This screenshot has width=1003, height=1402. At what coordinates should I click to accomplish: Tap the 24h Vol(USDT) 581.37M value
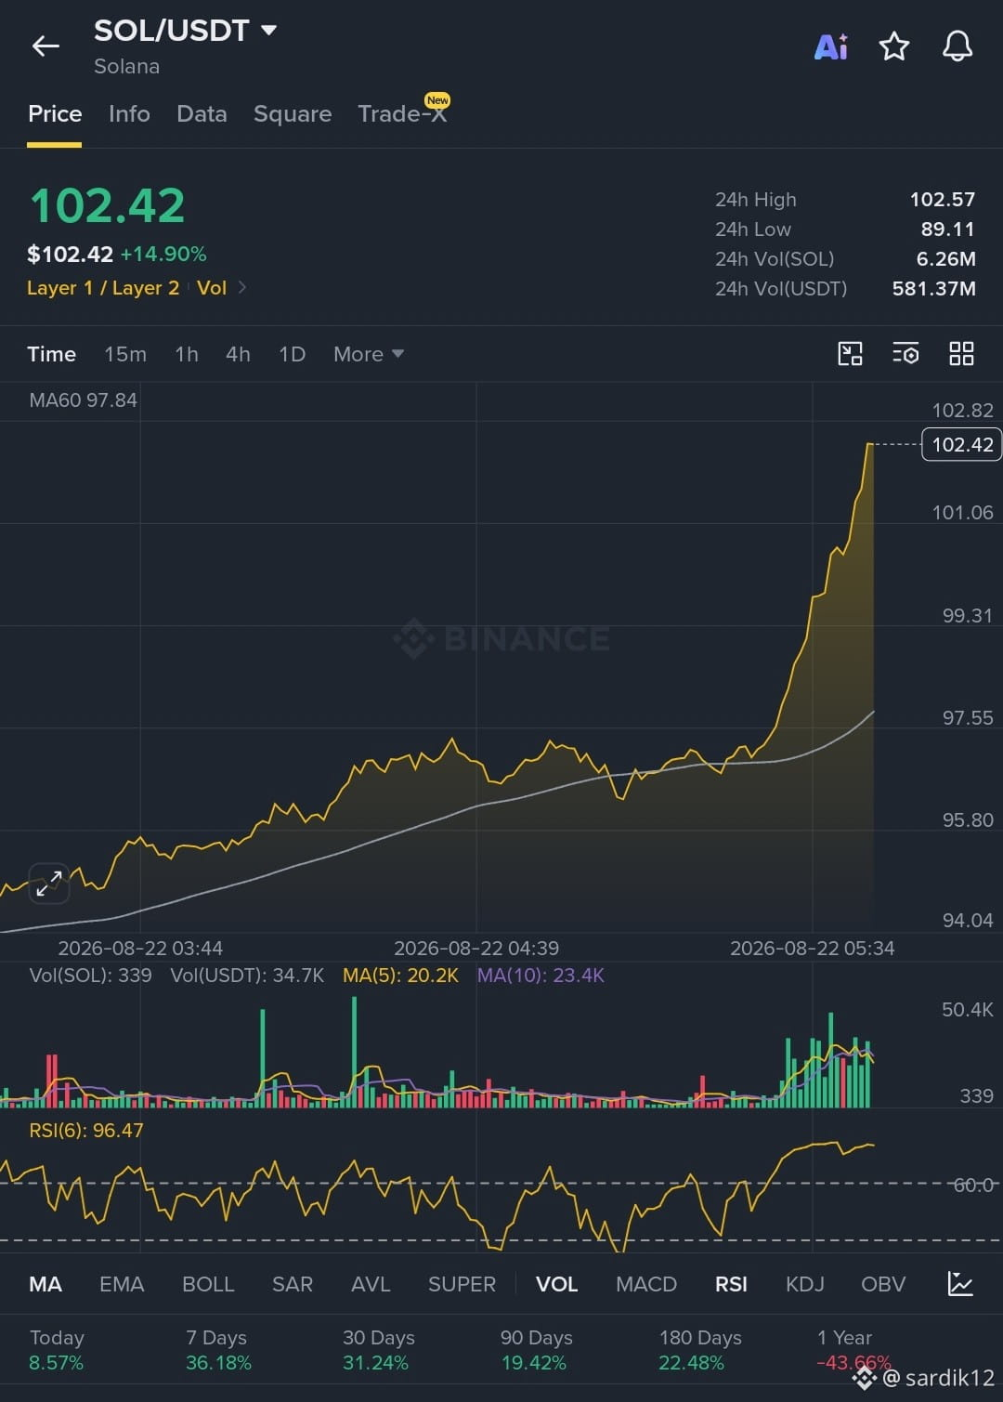click(933, 289)
